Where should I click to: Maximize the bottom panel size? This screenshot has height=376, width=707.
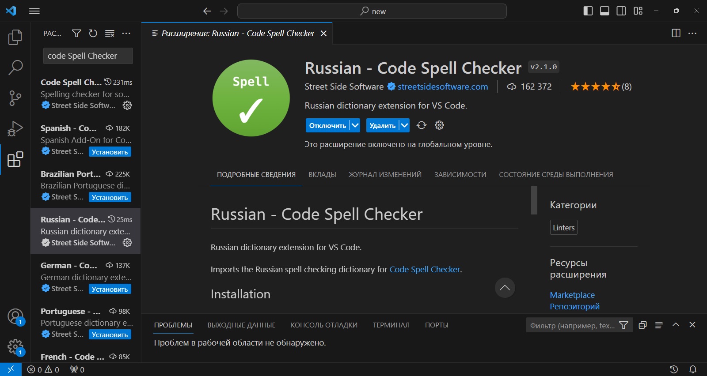[676, 325]
